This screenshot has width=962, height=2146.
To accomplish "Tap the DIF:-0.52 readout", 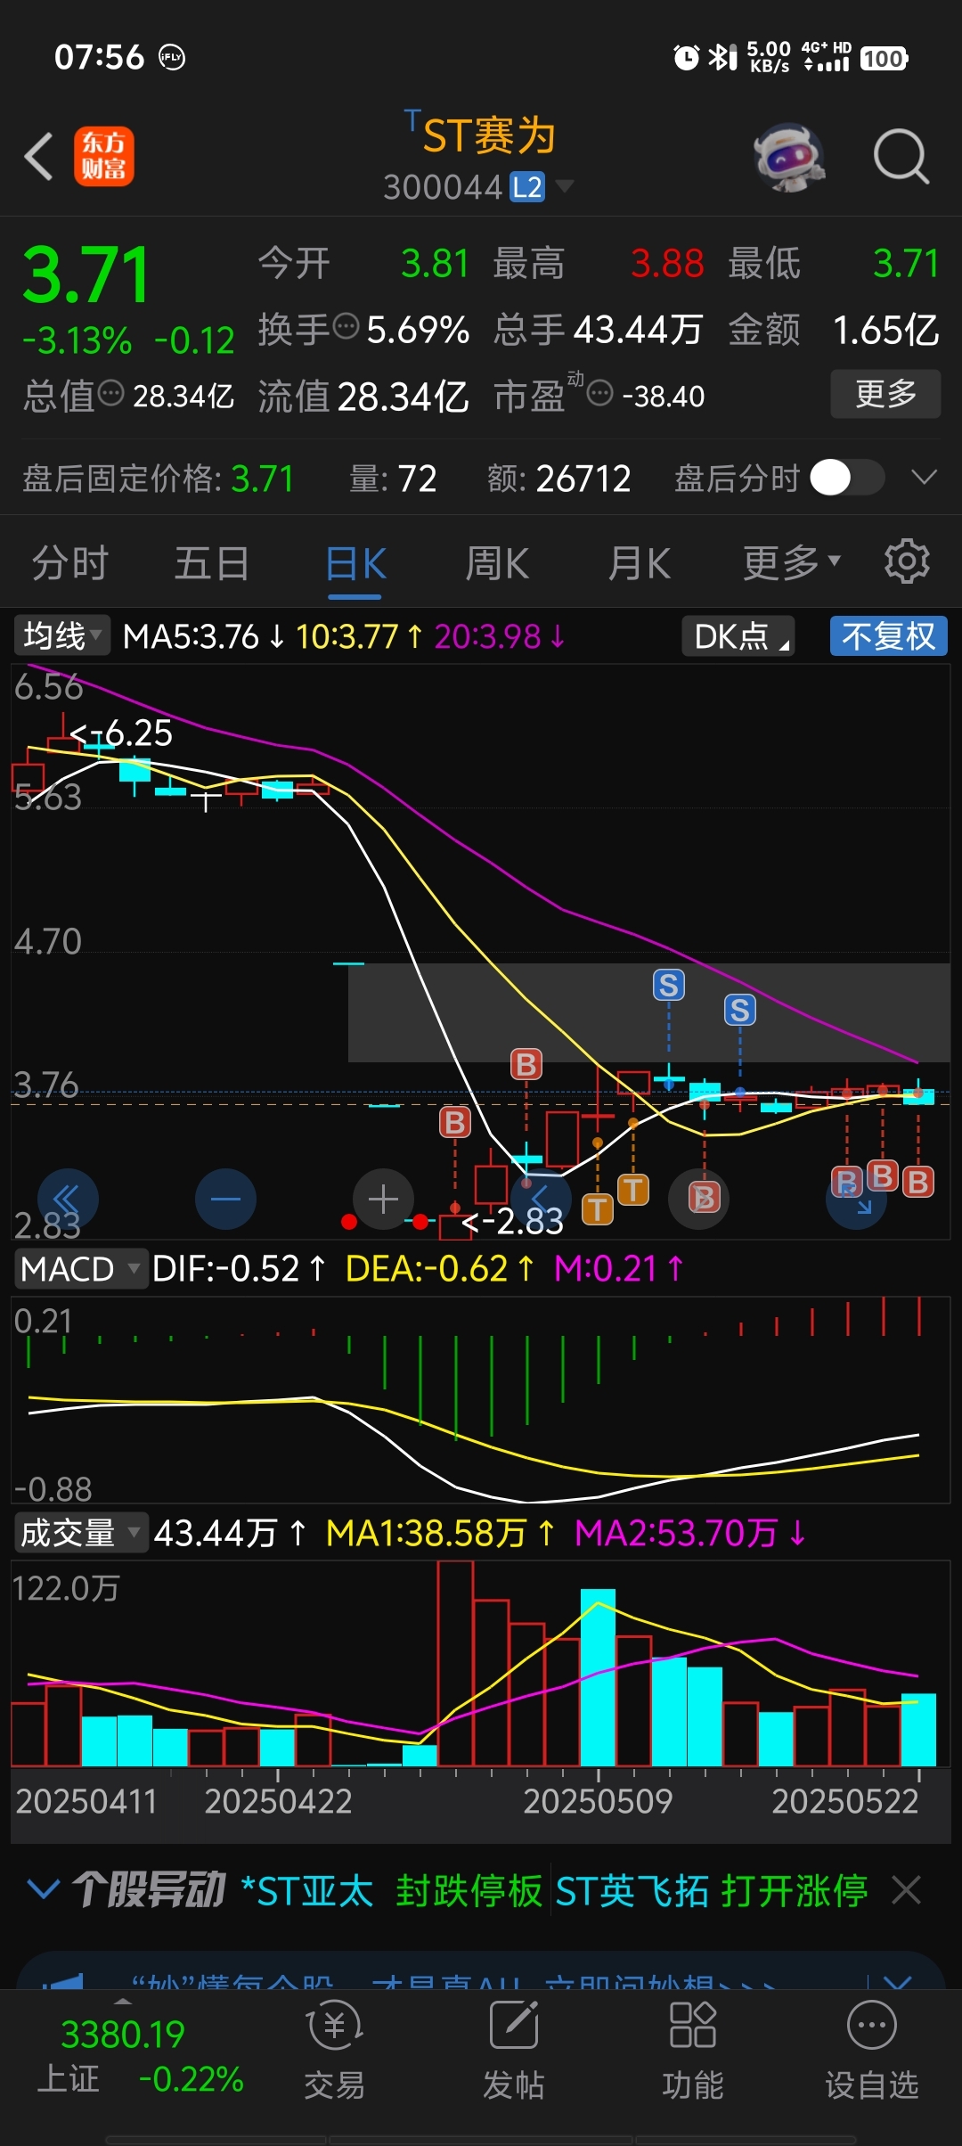I will [x=240, y=1268].
